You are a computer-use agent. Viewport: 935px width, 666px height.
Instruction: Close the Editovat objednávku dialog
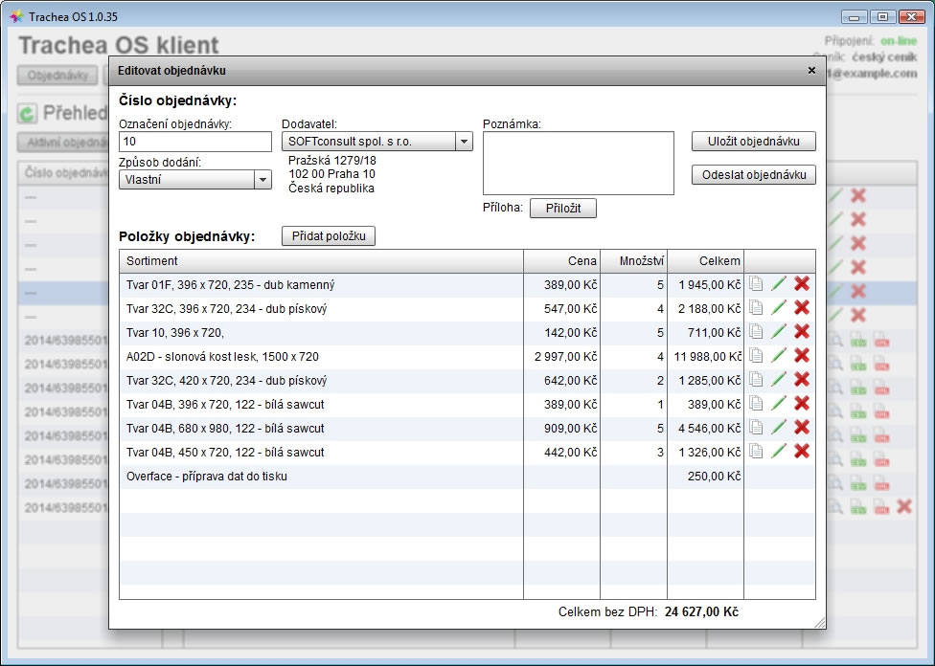point(811,71)
